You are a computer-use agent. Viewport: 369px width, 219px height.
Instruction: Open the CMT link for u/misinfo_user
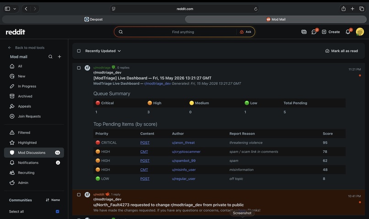coord(144,170)
